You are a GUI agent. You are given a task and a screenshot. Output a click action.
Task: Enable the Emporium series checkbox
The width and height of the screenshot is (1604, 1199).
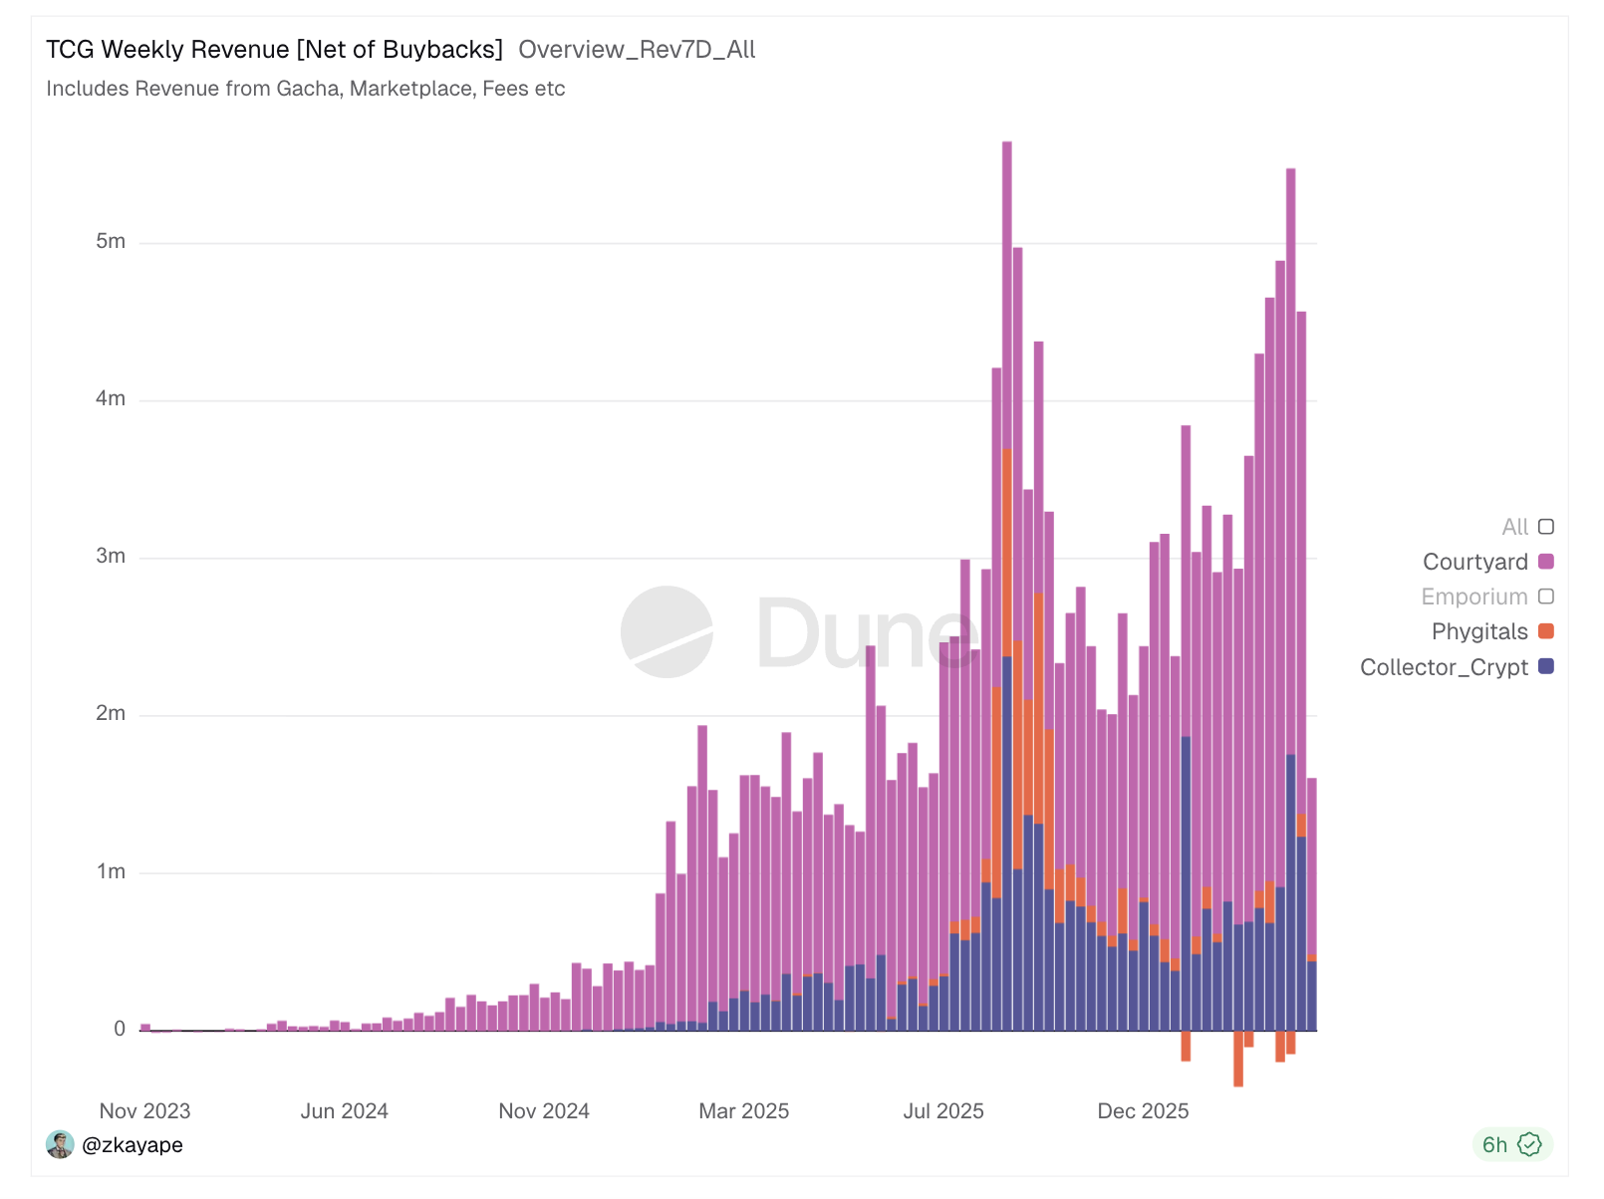[1545, 597]
